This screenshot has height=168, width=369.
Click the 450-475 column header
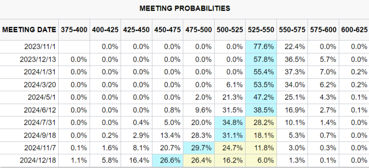(168, 30)
